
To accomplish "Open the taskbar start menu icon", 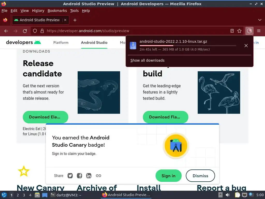I will [4, 195].
